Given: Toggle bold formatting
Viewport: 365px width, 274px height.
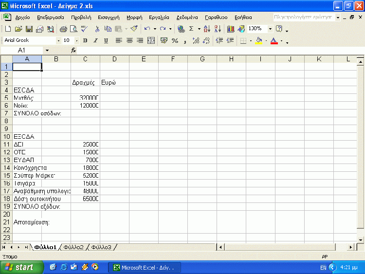Looking at the screenshot, I should 85,41.
